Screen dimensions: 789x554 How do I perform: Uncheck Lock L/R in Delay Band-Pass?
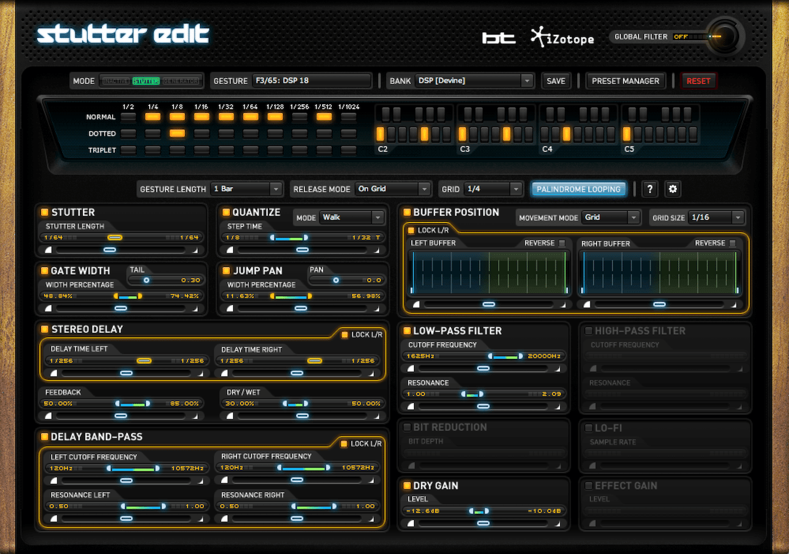(345, 443)
